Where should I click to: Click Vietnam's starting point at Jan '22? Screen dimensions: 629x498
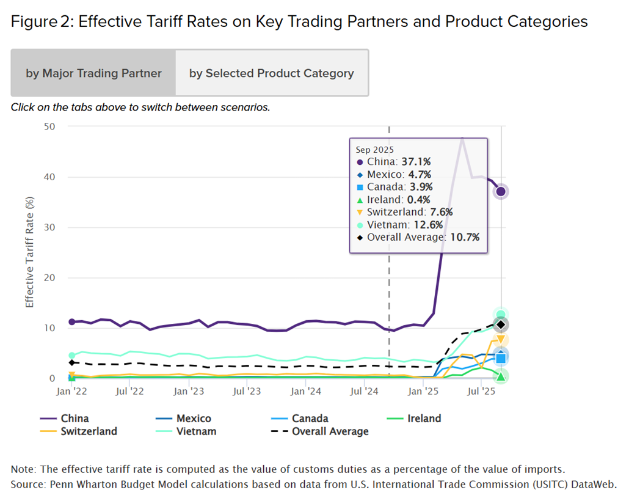pyautogui.click(x=71, y=355)
